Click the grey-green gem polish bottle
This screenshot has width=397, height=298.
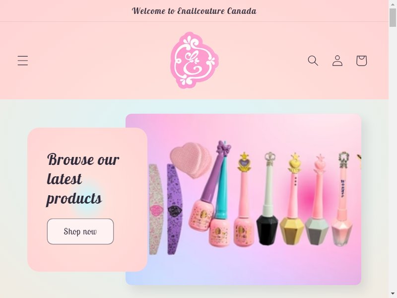(x=318, y=199)
